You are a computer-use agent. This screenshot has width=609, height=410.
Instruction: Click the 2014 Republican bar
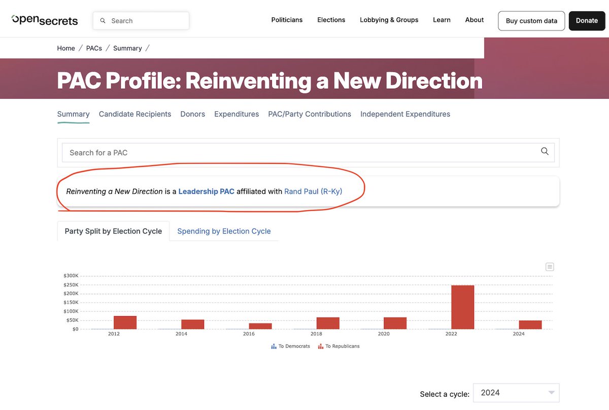click(192, 324)
